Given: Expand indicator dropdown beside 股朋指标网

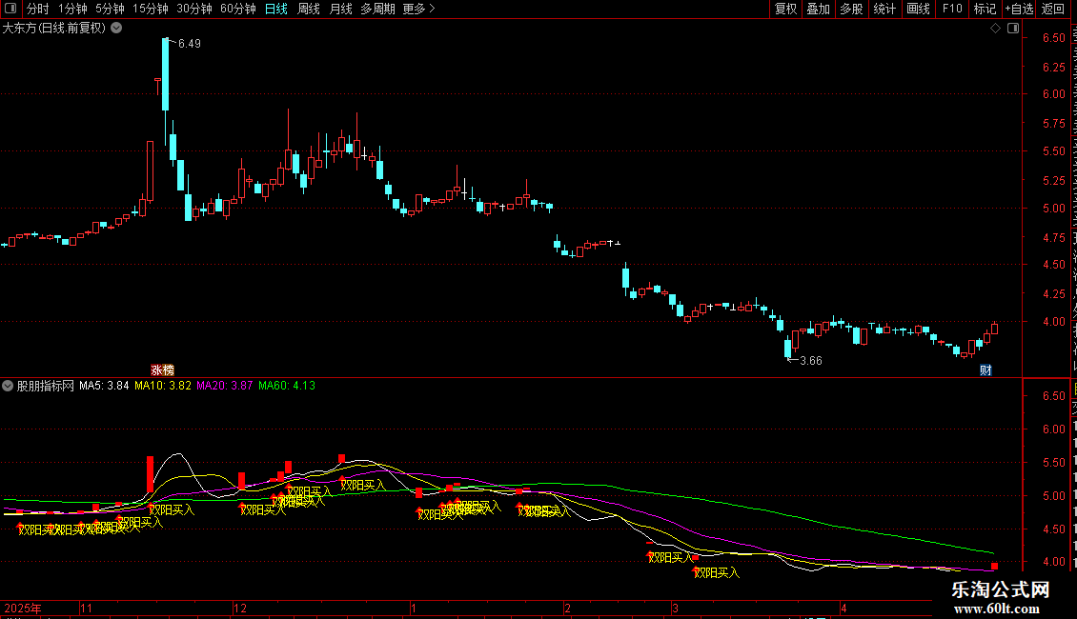Looking at the screenshot, I should pos(8,386).
